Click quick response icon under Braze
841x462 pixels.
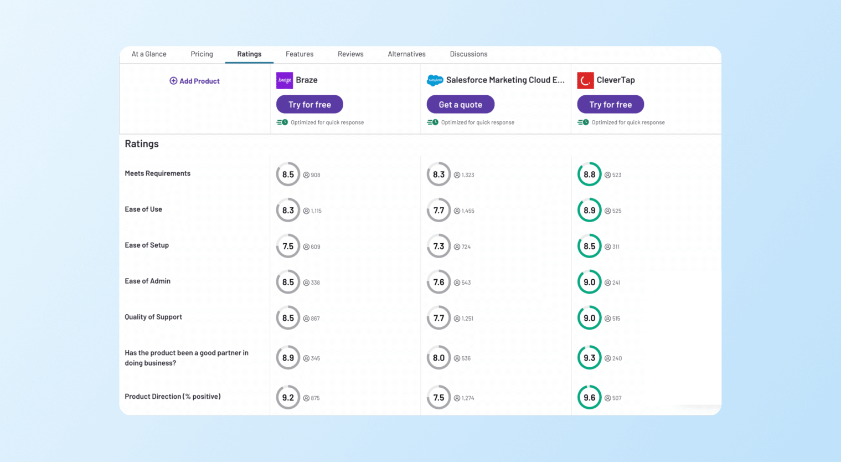tap(282, 122)
